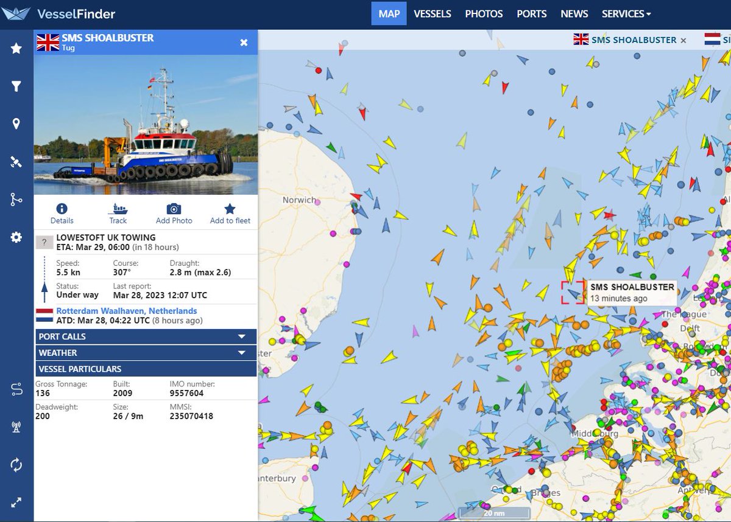Open the PHOTOS page
Screen dimensions: 731x522
484,13
